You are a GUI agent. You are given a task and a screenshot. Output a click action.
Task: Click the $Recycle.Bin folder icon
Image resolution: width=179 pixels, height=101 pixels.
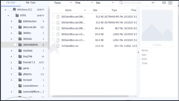(x=20, y=27)
